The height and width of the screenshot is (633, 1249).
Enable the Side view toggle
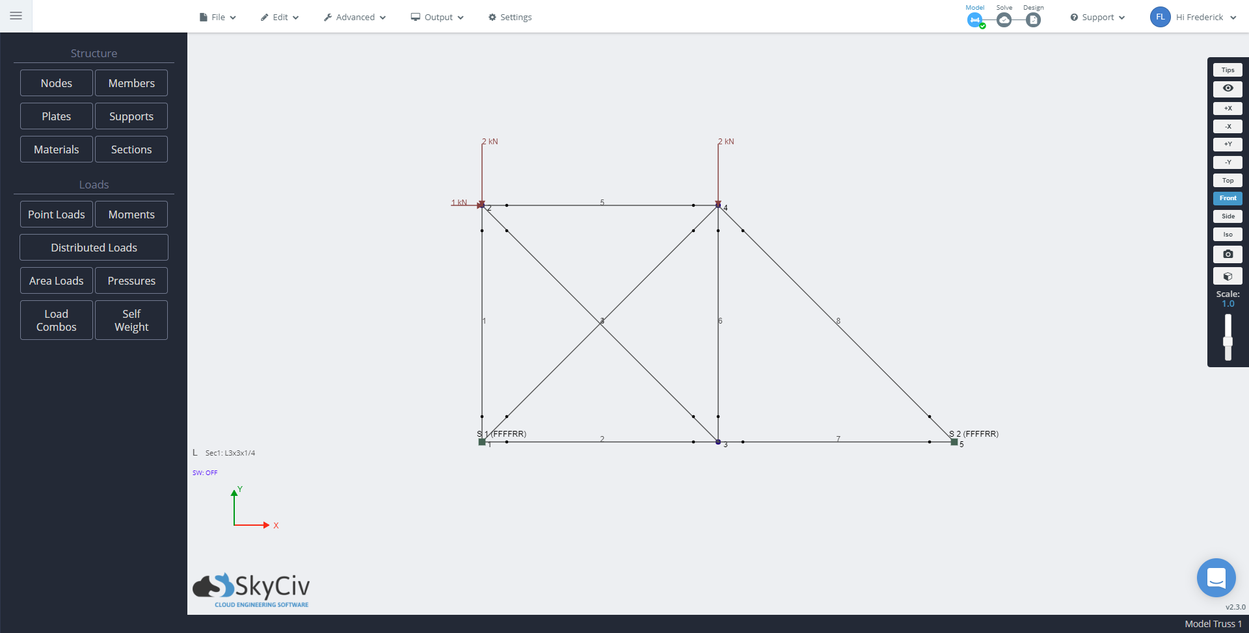[1228, 216]
